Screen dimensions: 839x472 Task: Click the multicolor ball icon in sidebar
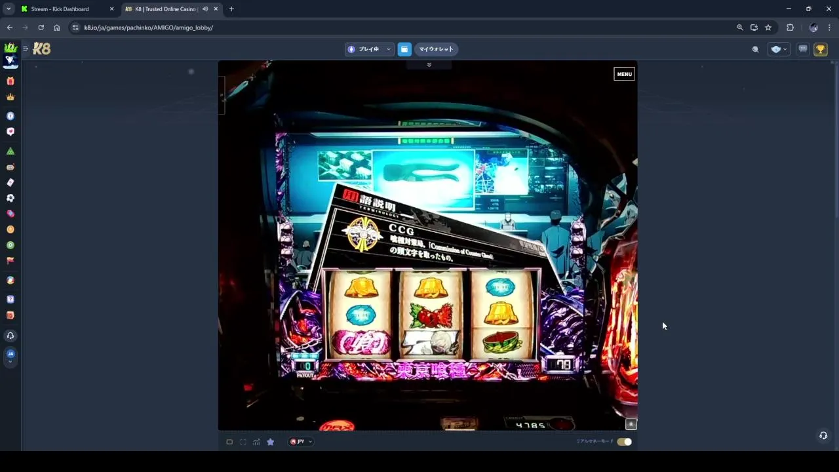click(10, 281)
